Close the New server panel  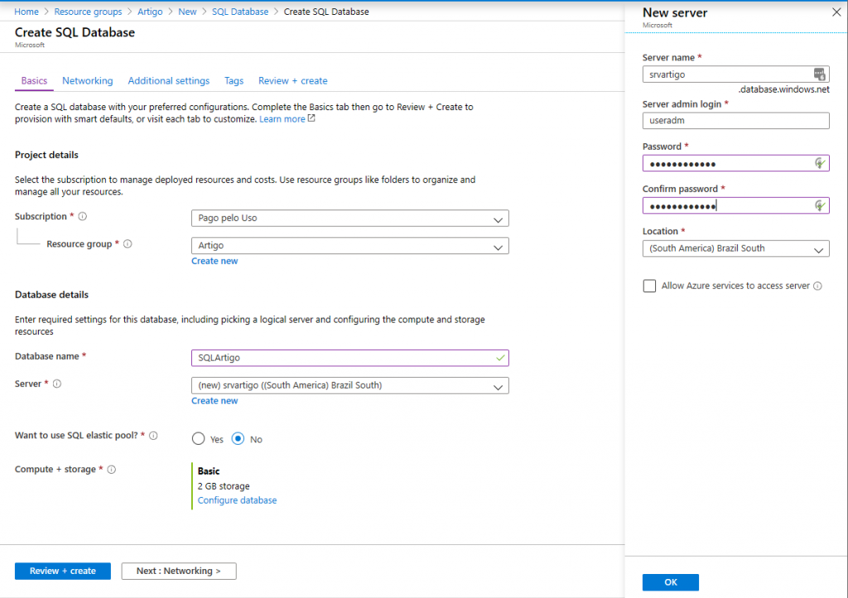pyautogui.click(x=835, y=12)
